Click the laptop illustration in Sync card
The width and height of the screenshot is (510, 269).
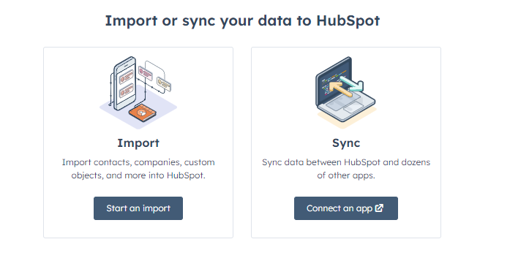click(345, 89)
